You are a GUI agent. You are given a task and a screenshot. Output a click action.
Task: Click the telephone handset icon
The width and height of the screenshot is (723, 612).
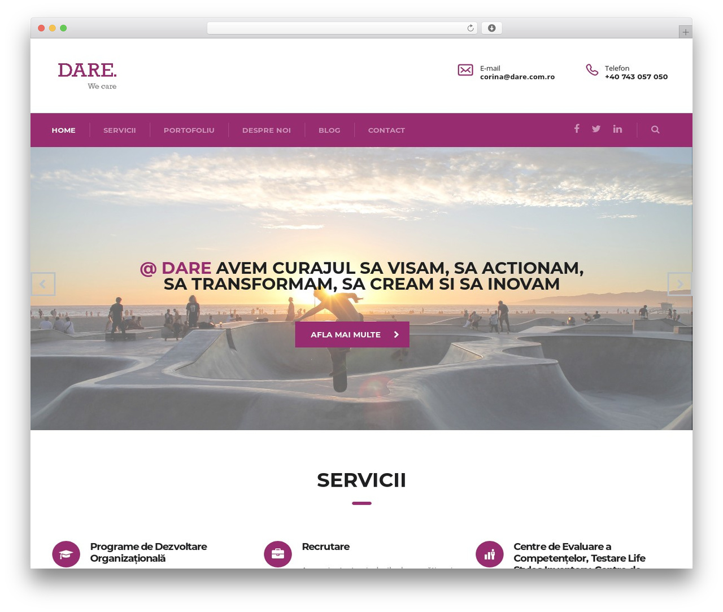click(x=592, y=69)
